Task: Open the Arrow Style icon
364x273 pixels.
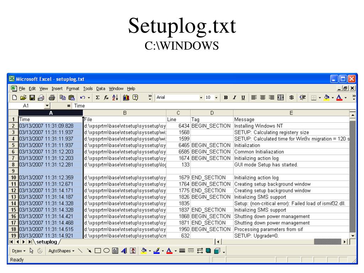Action: point(200,251)
